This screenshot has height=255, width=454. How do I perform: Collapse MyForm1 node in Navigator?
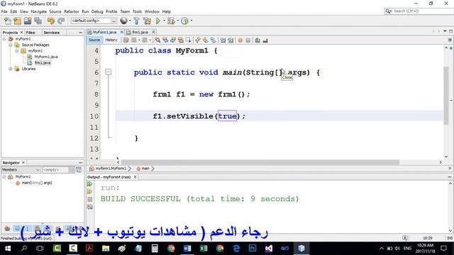coord(4,176)
